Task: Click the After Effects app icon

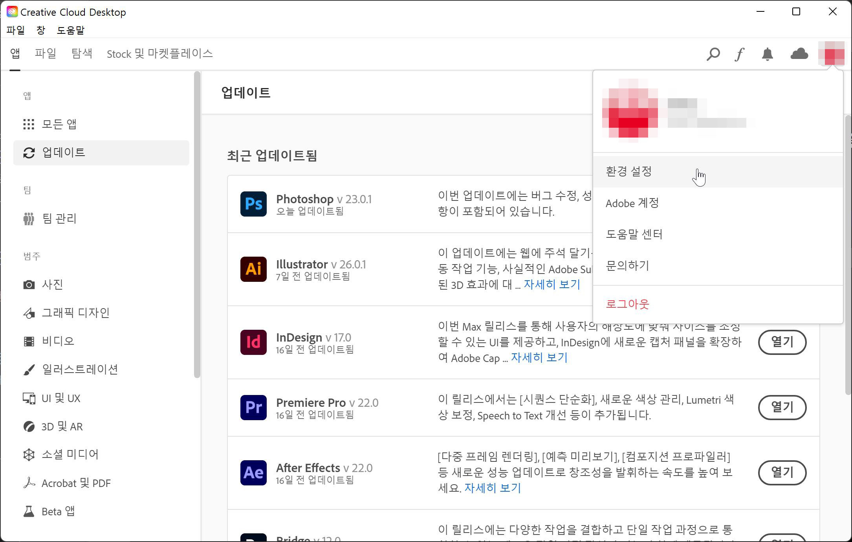Action: pos(253,472)
